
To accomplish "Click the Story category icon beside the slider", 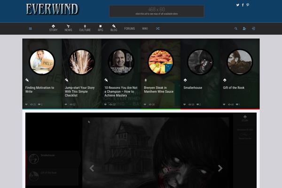I will pos(245,118).
